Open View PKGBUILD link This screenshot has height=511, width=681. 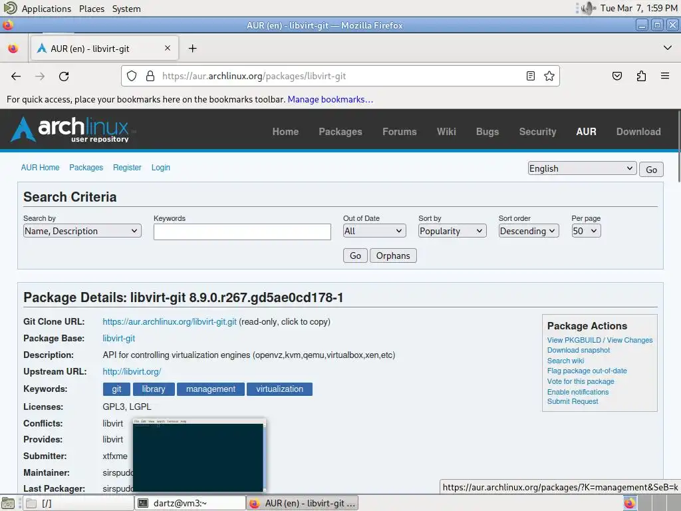(x=574, y=340)
